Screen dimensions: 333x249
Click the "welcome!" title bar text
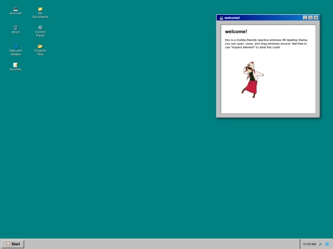(232, 18)
